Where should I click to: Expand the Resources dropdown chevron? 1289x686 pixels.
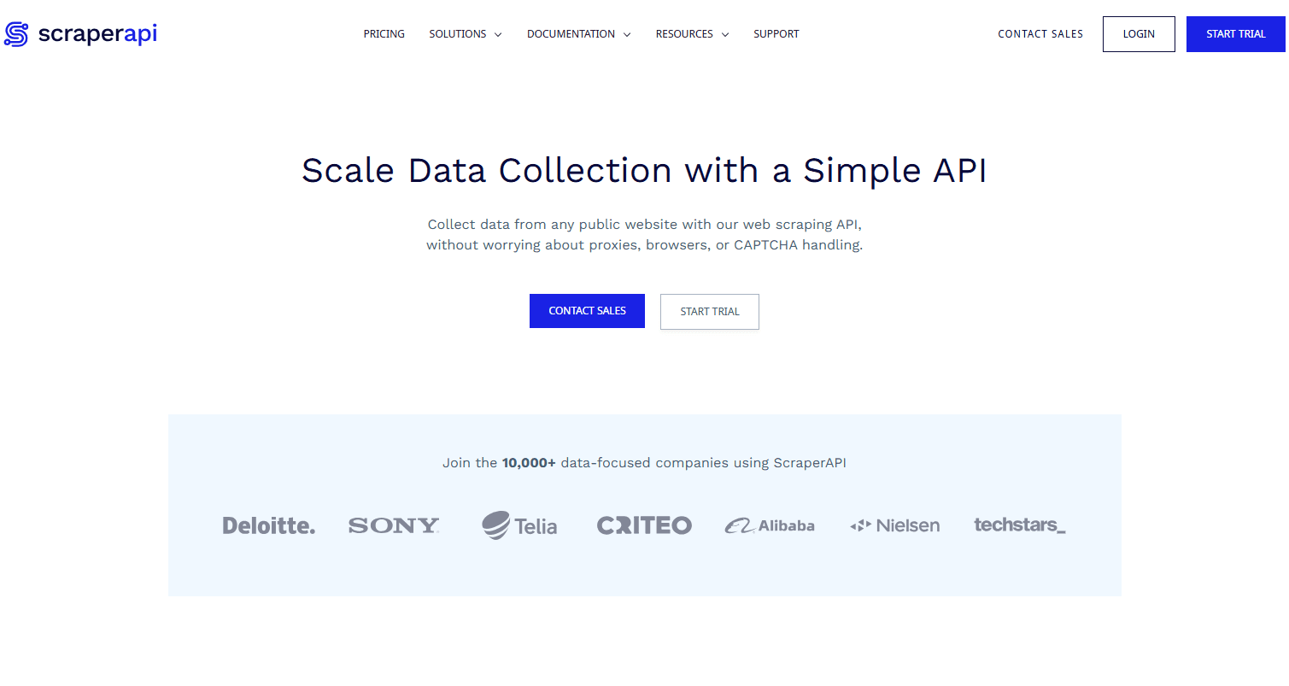(x=725, y=35)
